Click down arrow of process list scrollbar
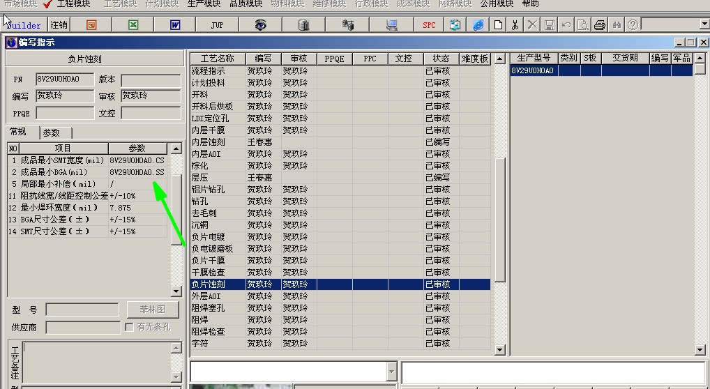The height and width of the screenshot is (389, 710). pyautogui.click(x=500, y=349)
